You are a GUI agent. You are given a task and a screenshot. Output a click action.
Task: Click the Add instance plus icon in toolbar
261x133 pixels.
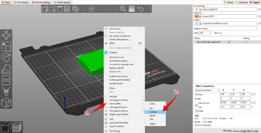[x=91, y=9]
